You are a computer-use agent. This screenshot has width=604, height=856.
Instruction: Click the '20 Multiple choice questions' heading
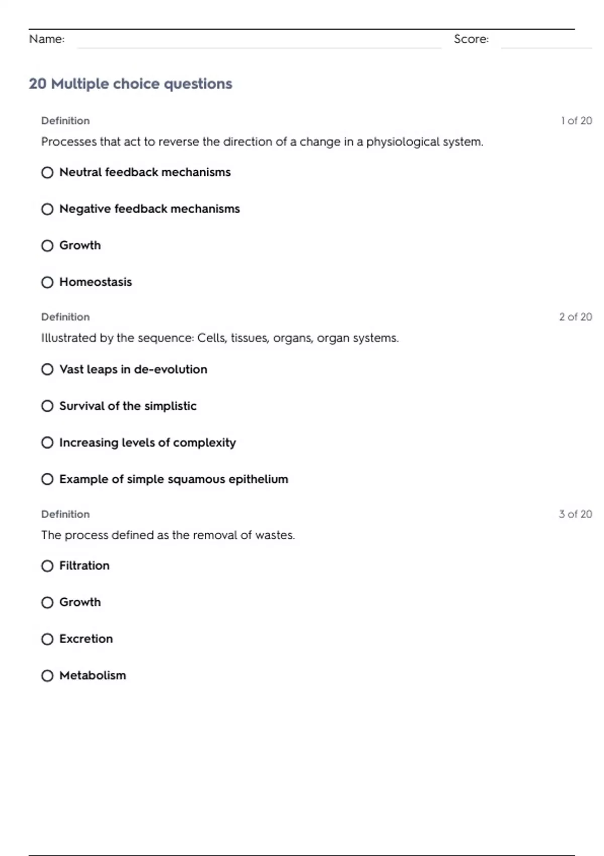point(130,84)
